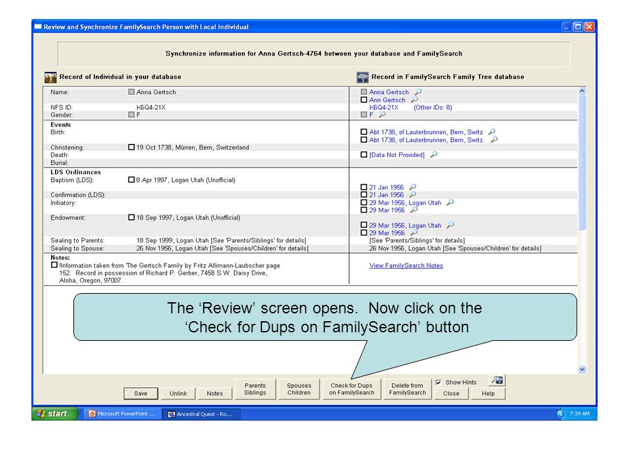The image size is (629, 471).
Task: Click the Ann Gertsch name link
Action: click(x=387, y=99)
